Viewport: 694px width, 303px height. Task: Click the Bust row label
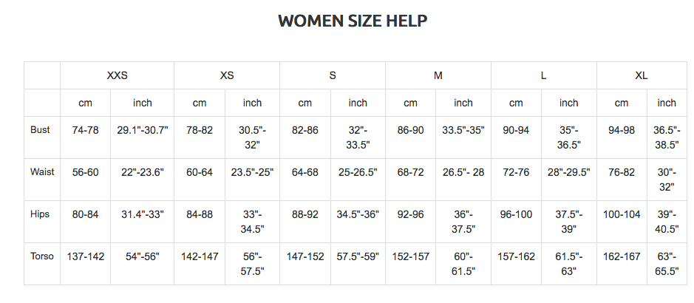(41, 130)
